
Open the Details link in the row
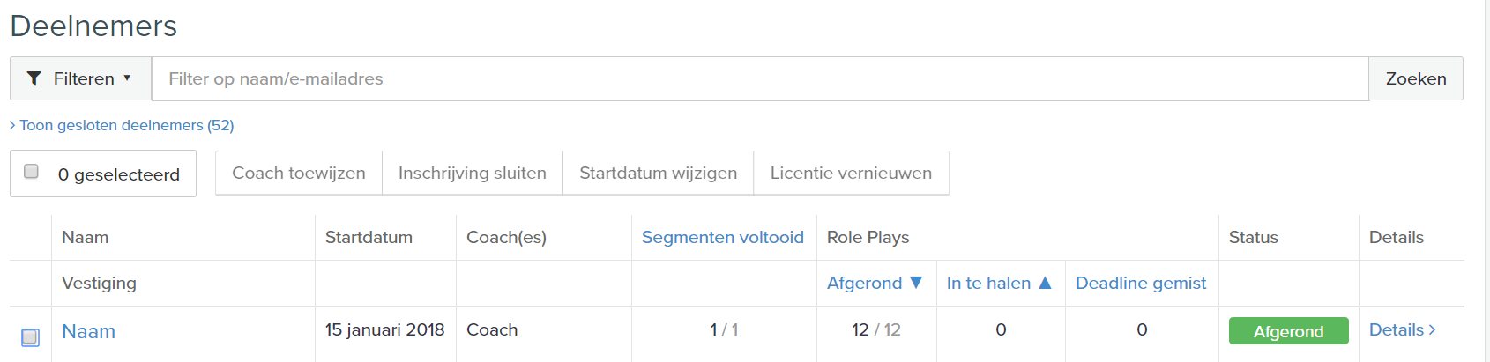click(1396, 329)
